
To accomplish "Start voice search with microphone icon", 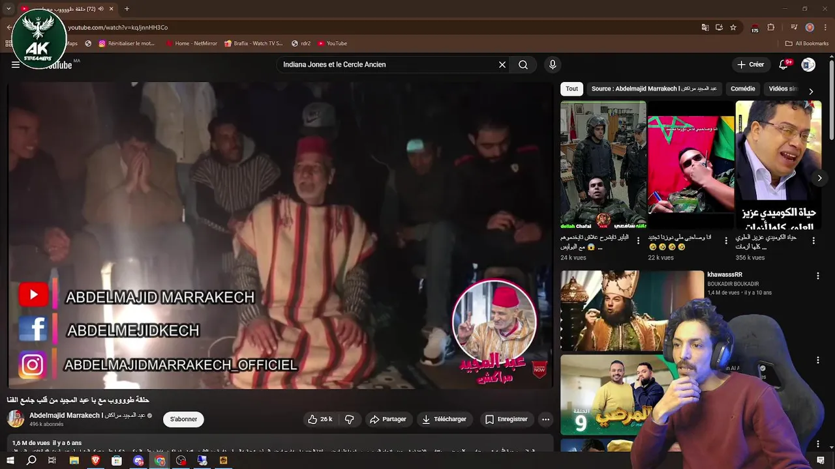I will tap(553, 64).
